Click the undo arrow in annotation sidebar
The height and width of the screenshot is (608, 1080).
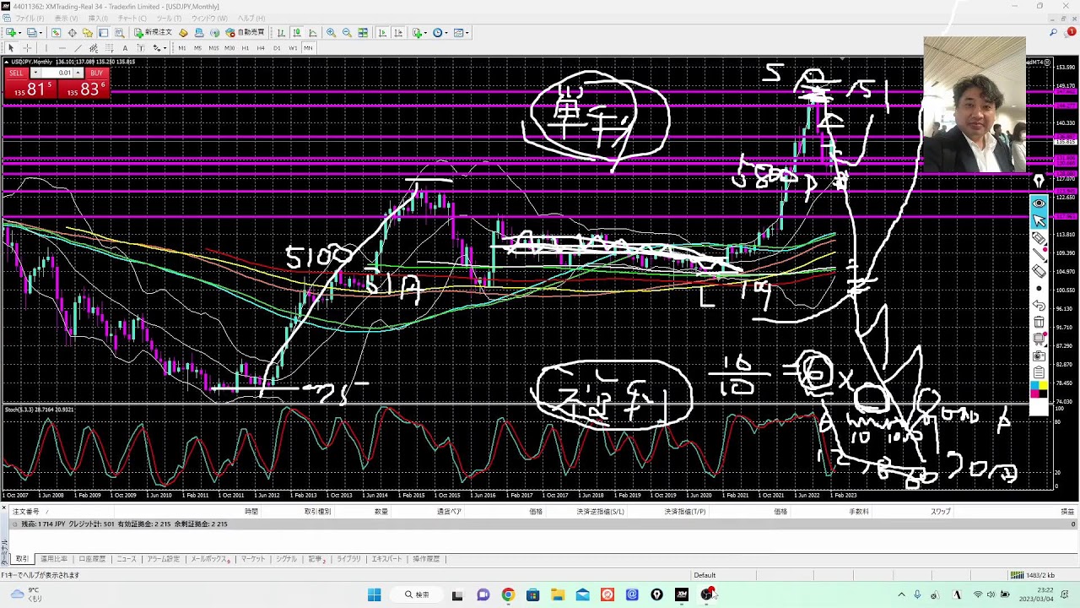click(1039, 305)
